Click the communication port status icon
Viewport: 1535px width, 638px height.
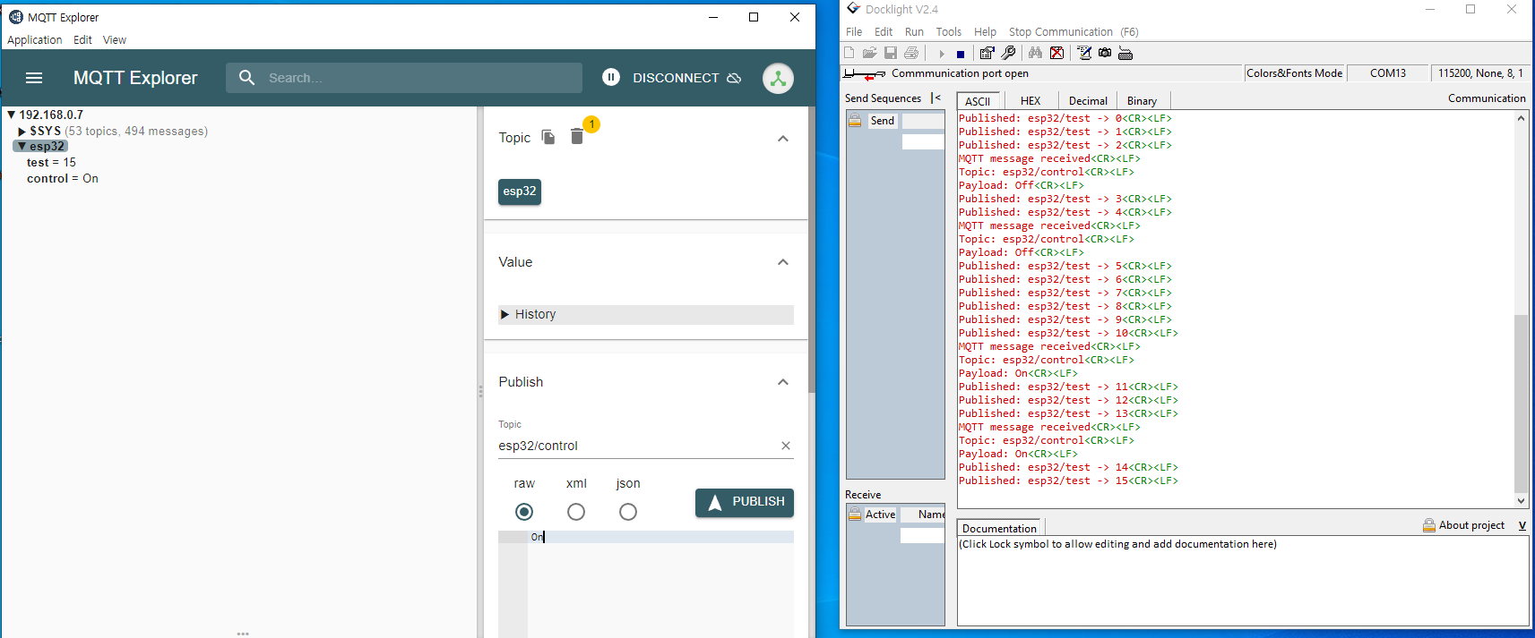tap(865, 74)
